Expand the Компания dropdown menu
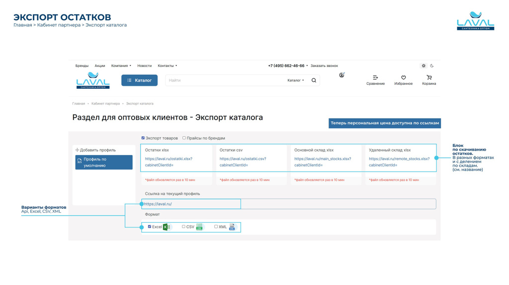 tap(121, 65)
